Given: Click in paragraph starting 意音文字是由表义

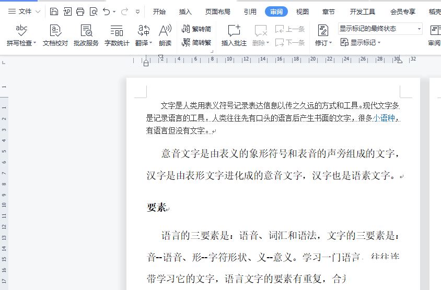Looking at the screenshot, I should tap(273, 164).
